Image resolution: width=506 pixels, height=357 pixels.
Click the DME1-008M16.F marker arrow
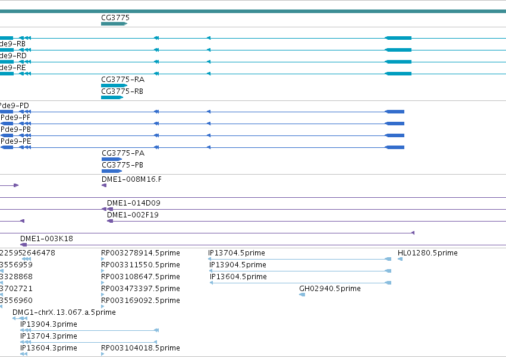104,185
